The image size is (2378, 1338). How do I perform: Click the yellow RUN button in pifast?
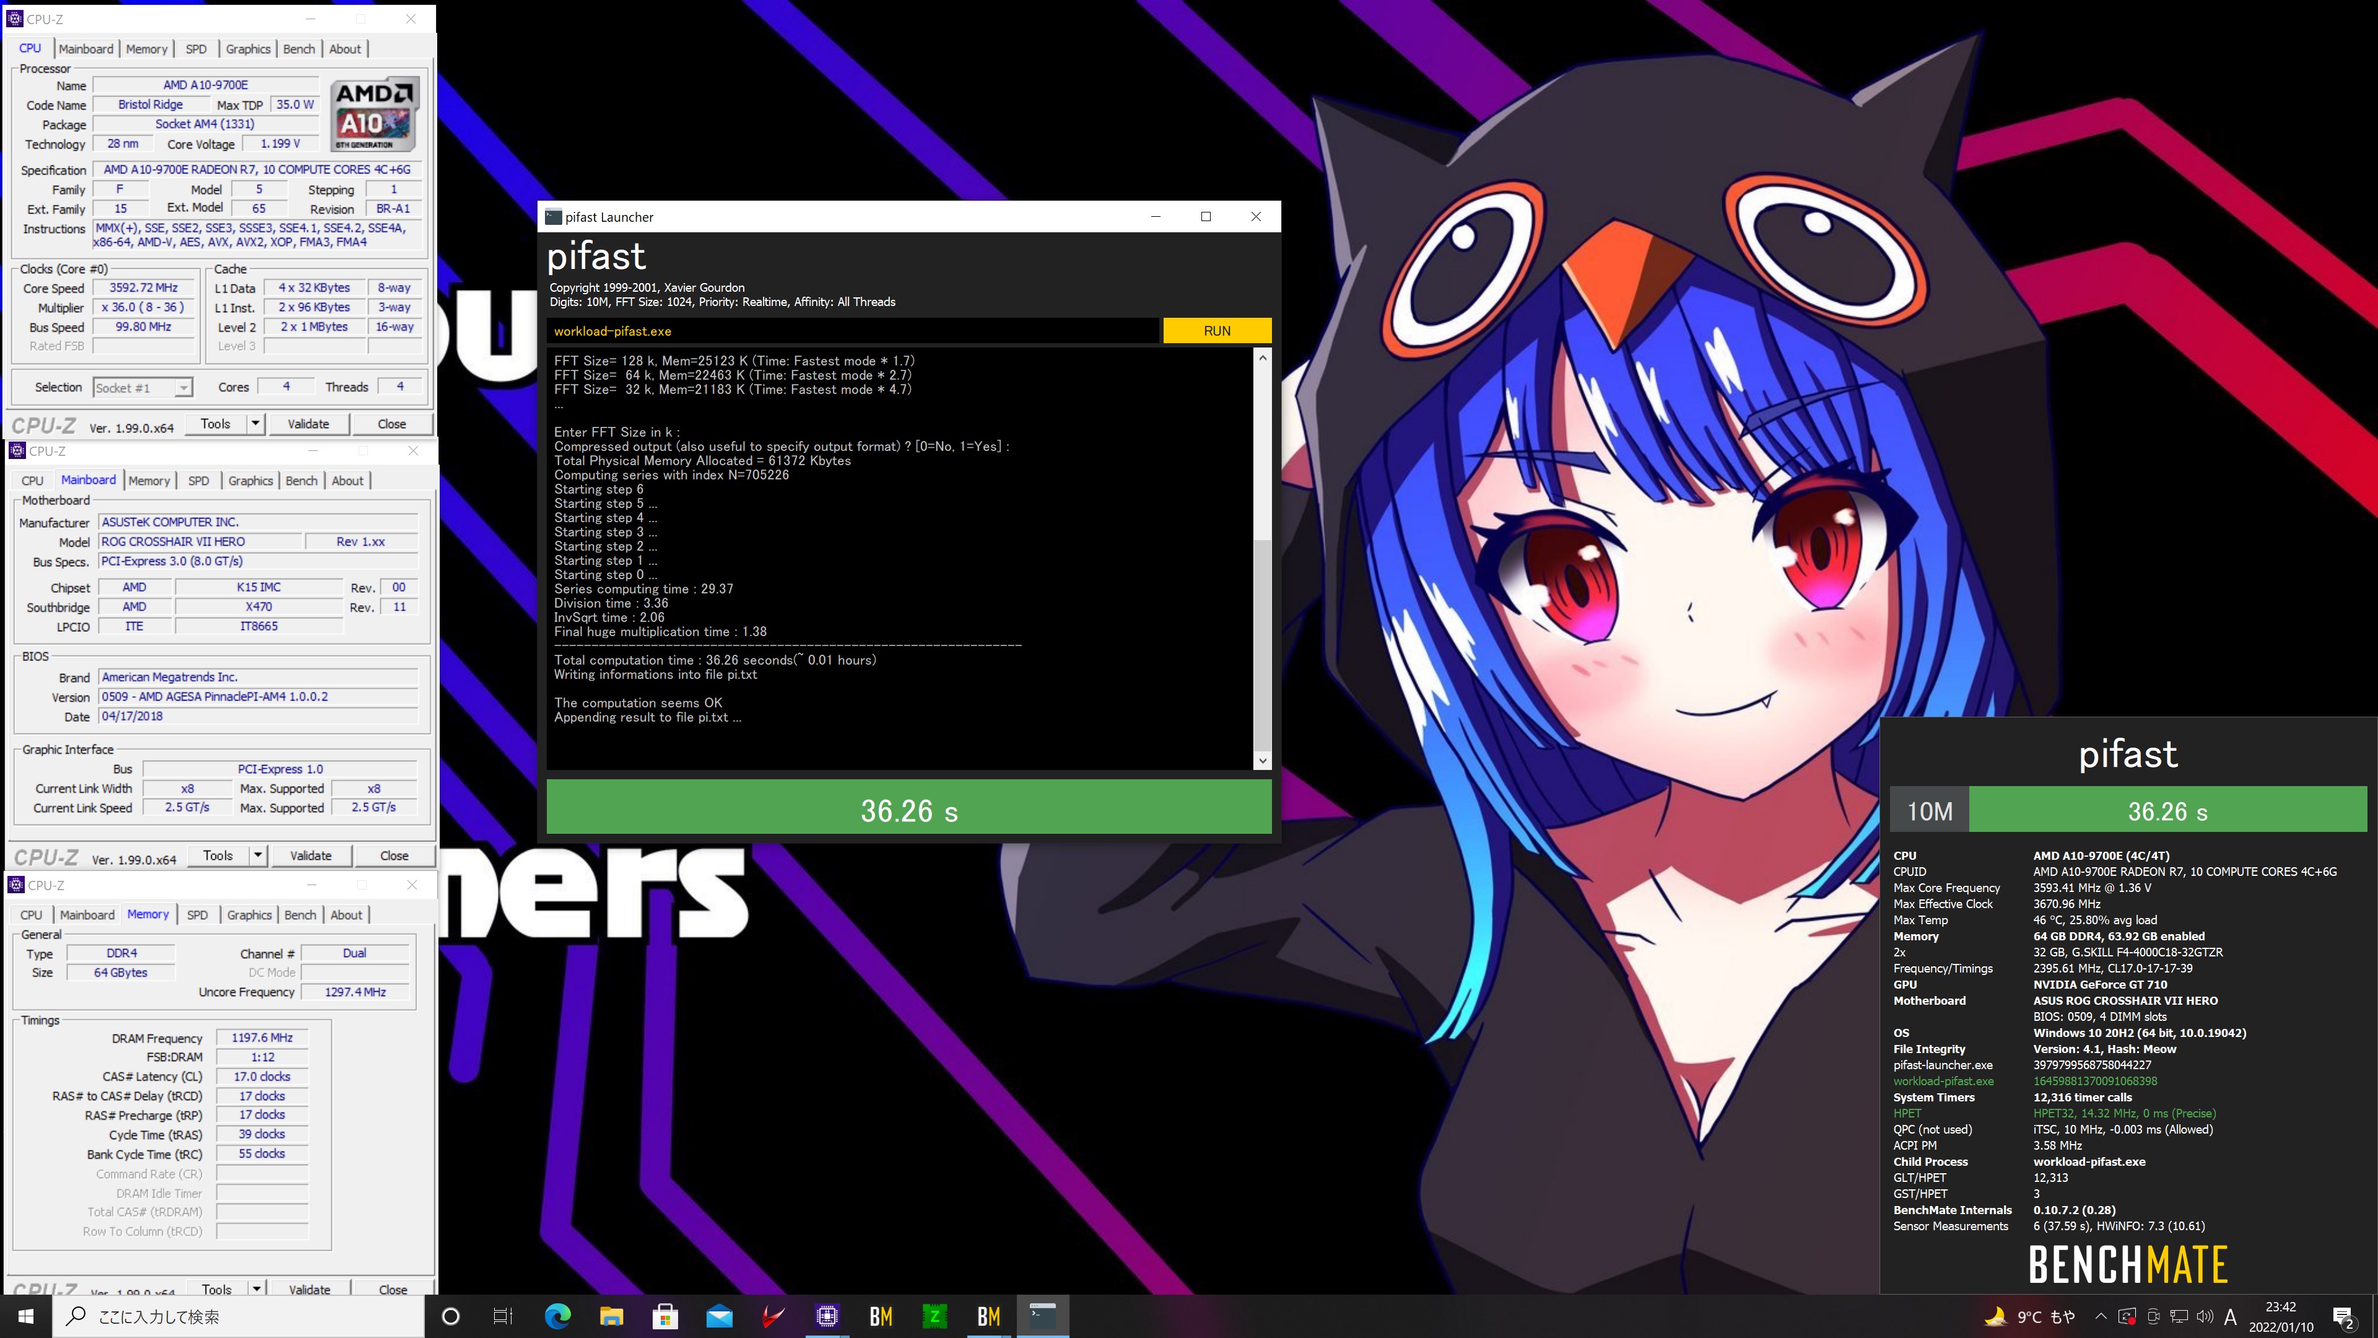click(1217, 331)
